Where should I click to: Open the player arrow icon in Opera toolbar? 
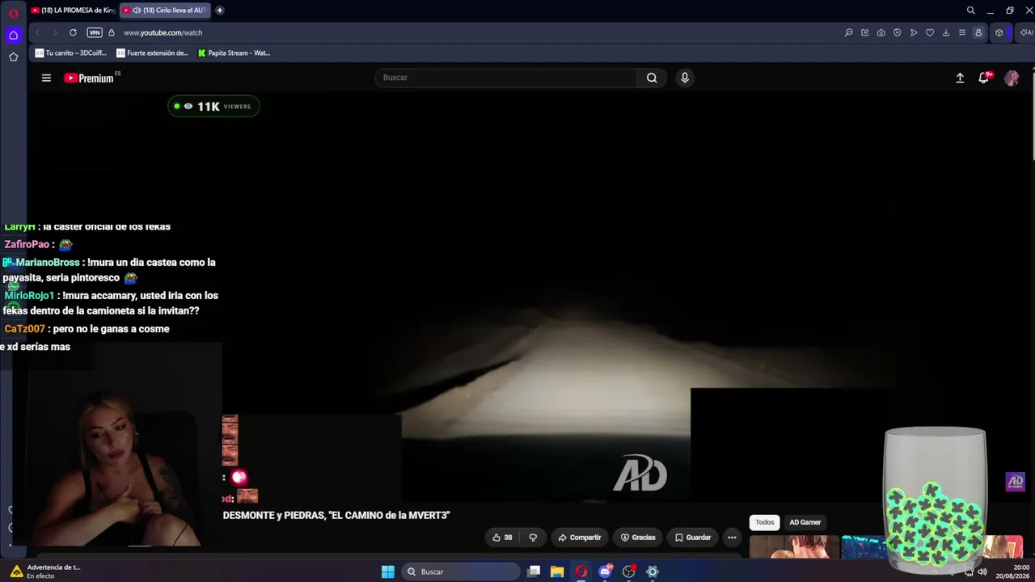[913, 32]
